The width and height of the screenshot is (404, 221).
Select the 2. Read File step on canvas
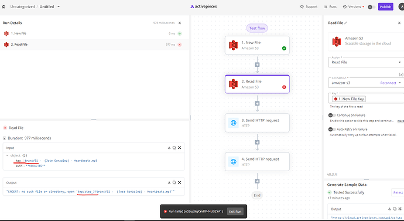tap(257, 84)
